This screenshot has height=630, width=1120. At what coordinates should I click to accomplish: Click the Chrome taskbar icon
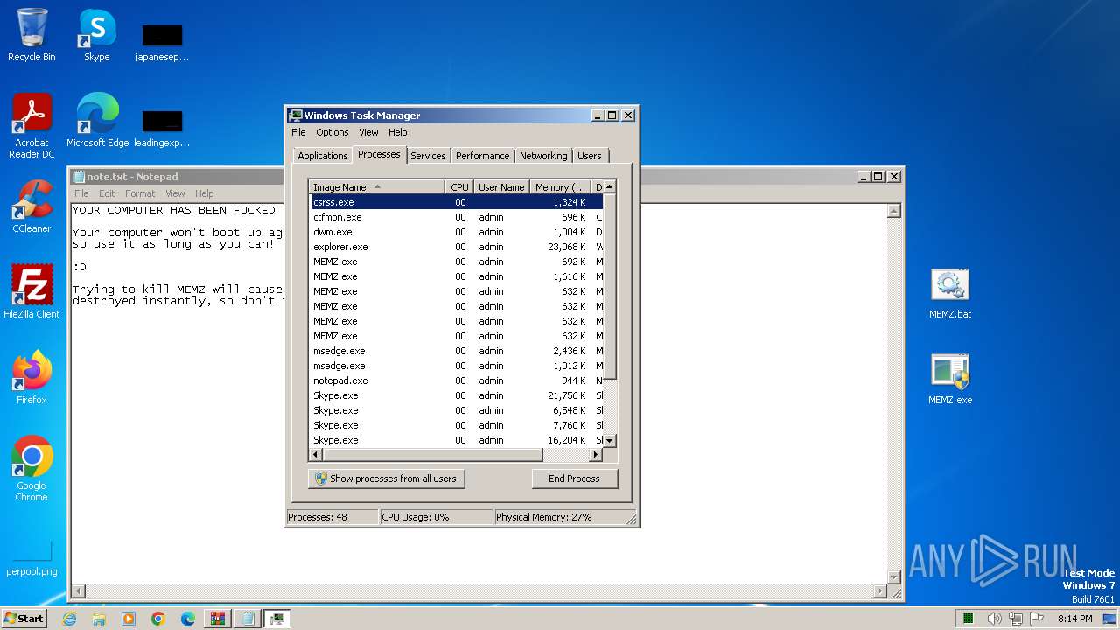[x=158, y=619]
